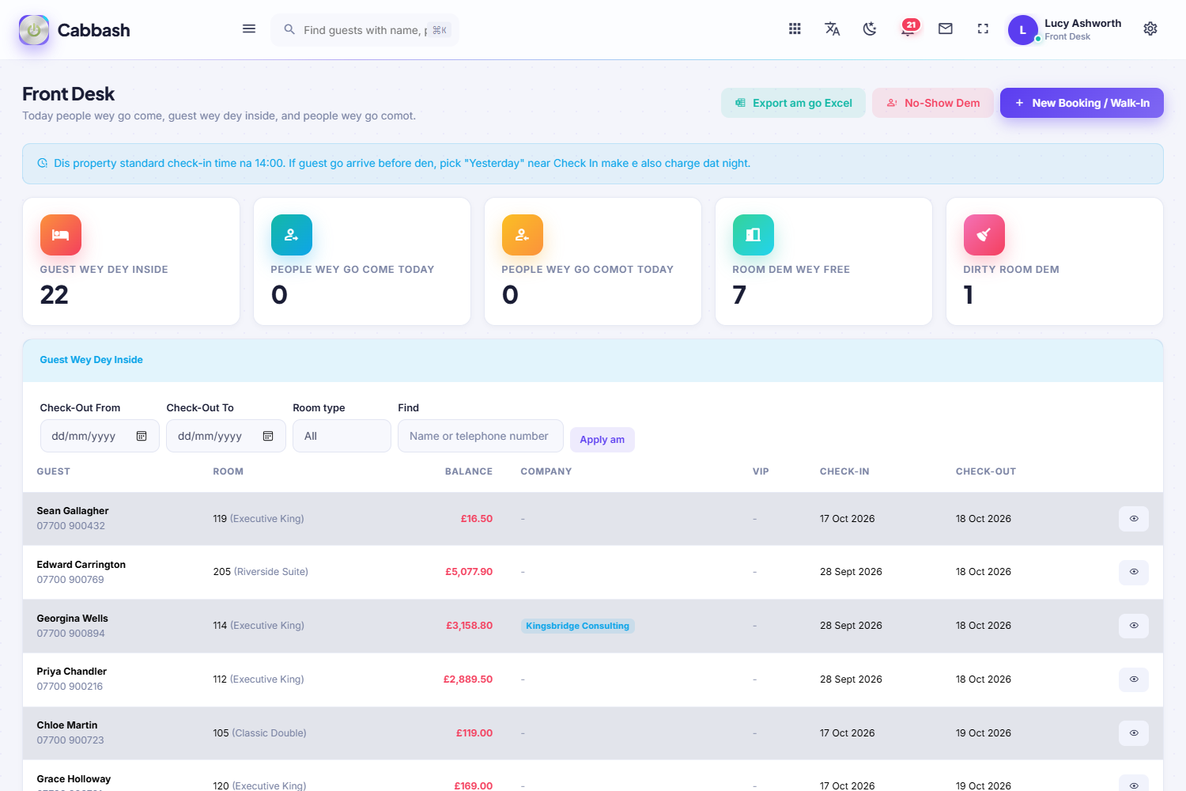Open calendar picker for Check-Out From
Image resolution: width=1186 pixels, height=791 pixels.
[x=142, y=436]
